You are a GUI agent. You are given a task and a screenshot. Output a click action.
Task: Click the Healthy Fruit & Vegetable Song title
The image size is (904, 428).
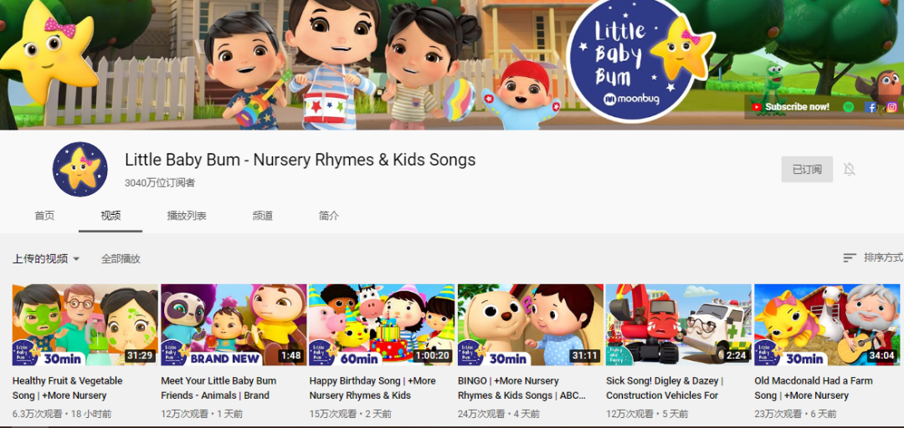[x=68, y=388]
